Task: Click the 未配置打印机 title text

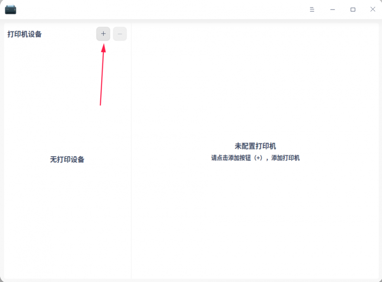Action: (255, 146)
